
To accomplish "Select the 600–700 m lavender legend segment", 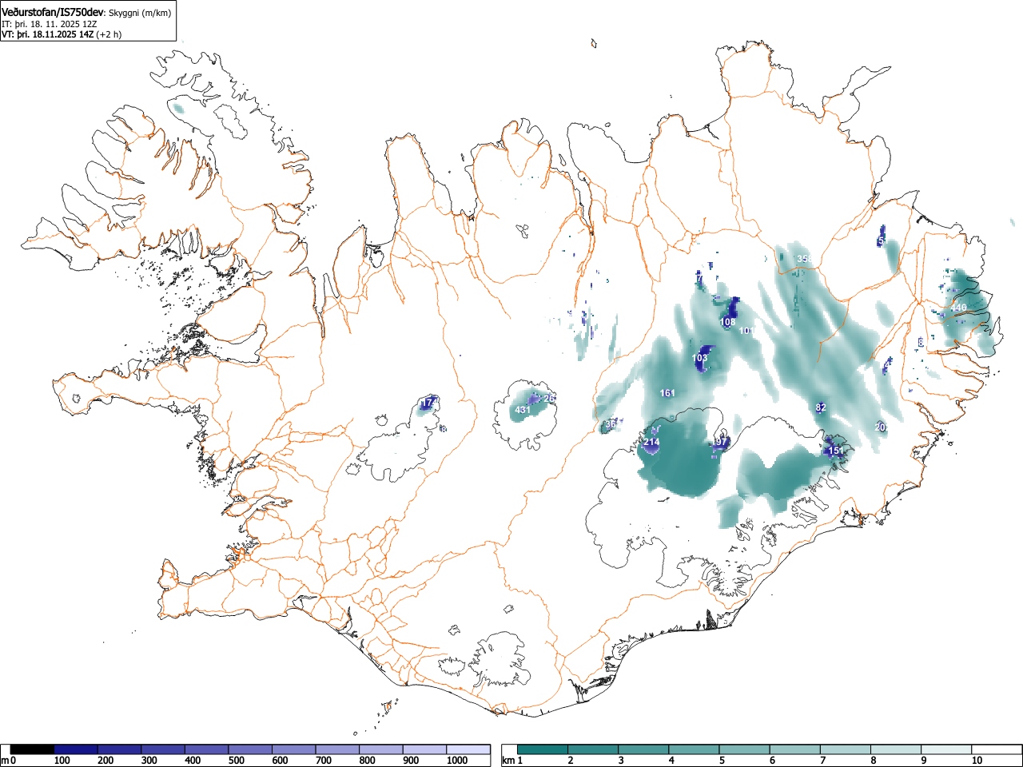I will click(x=294, y=749).
